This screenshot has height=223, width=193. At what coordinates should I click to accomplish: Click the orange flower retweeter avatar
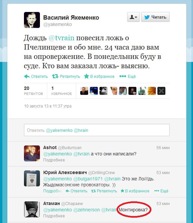click(x=152, y=91)
